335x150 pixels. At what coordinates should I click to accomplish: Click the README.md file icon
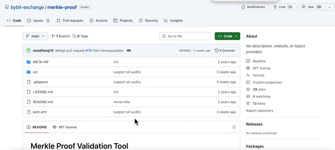coord(28,102)
